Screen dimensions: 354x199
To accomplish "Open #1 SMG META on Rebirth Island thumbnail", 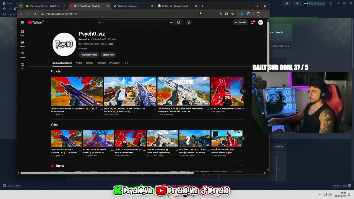I will tap(98, 138).
